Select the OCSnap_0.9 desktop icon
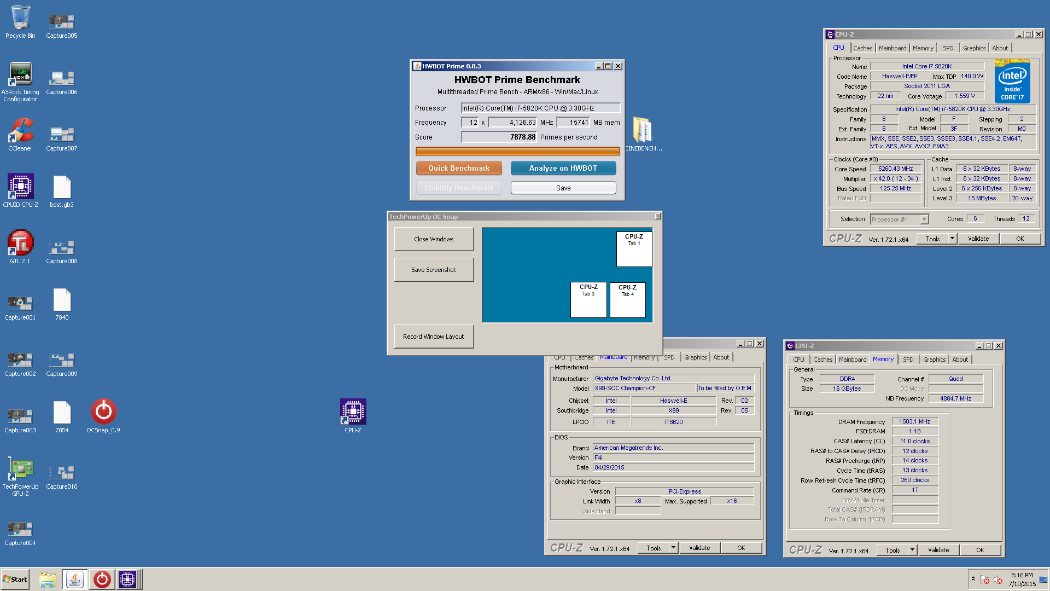Image resolution: width=1050 pixels, height=591 pixels. click(103, 416)
